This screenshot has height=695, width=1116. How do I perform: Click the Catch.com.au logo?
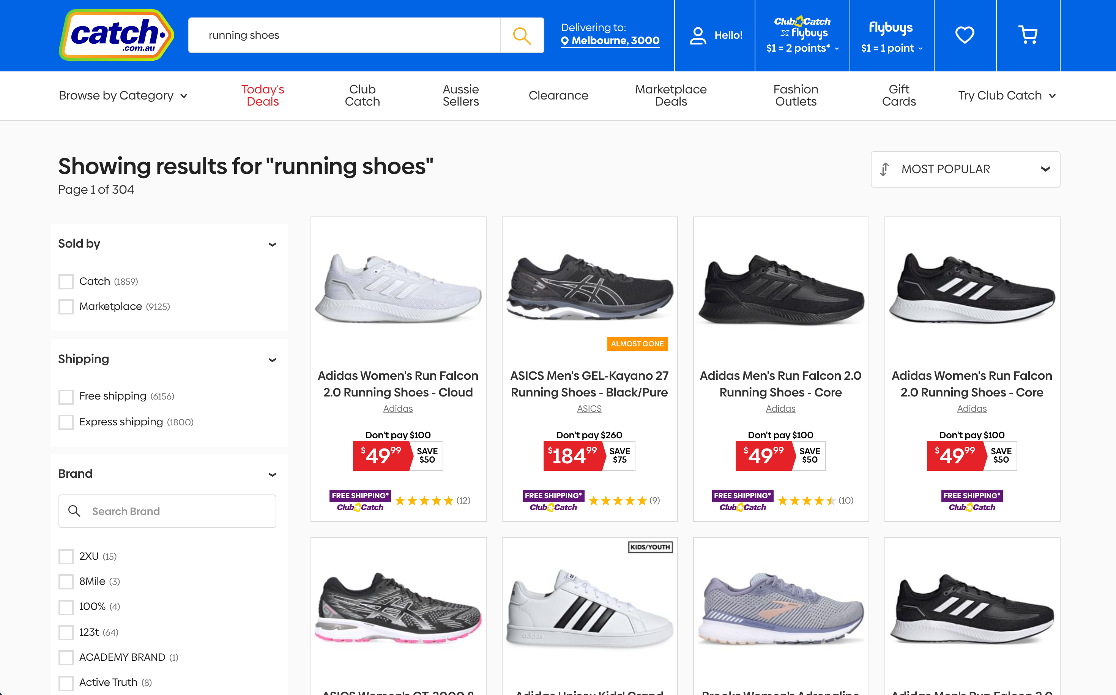pos(116,35)
